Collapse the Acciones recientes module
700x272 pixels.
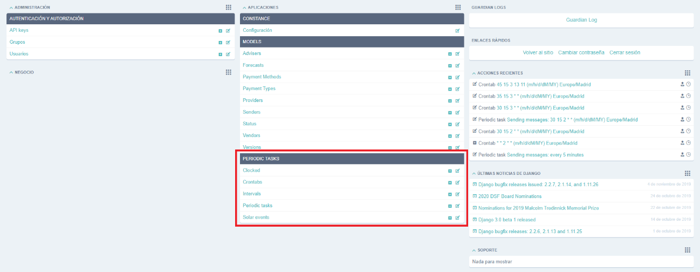[474, 73]
